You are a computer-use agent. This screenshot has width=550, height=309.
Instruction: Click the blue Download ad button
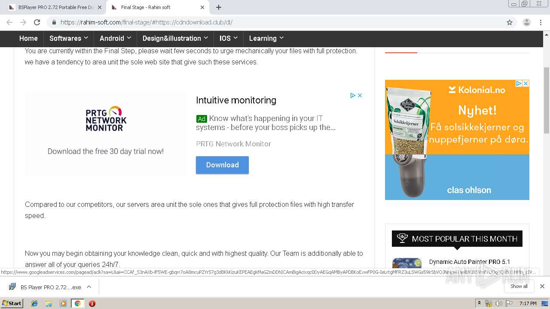click(x=222, y=165)
